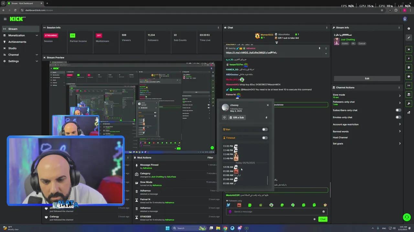Open Followers-only chat settings
The height and width of the screenshot is (232, 414).
(367, 103)
